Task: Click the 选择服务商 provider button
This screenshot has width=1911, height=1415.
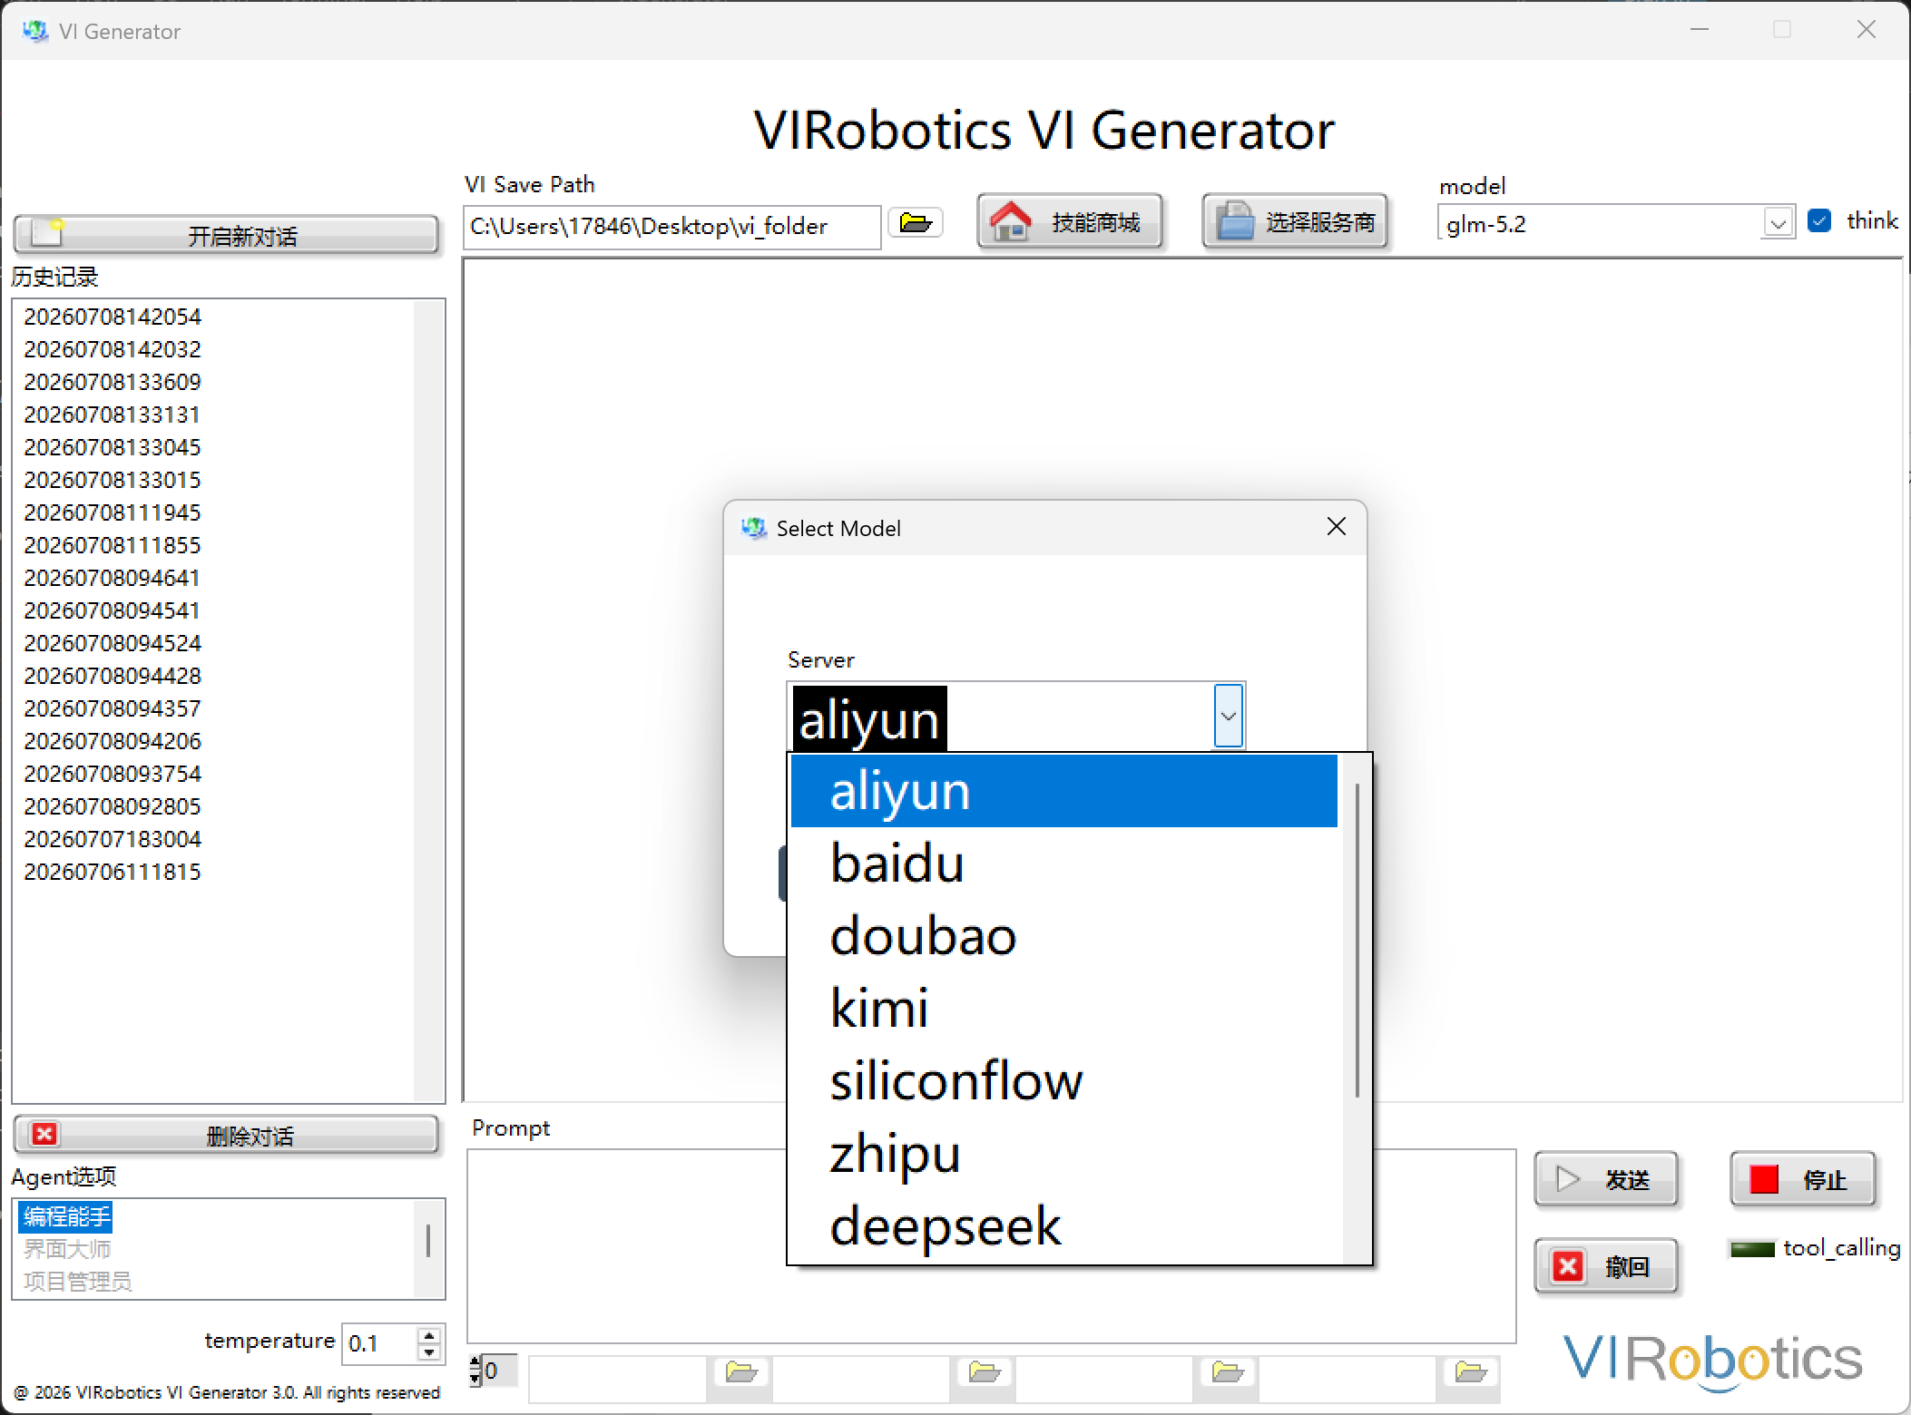Action: tap(1295, 221)
